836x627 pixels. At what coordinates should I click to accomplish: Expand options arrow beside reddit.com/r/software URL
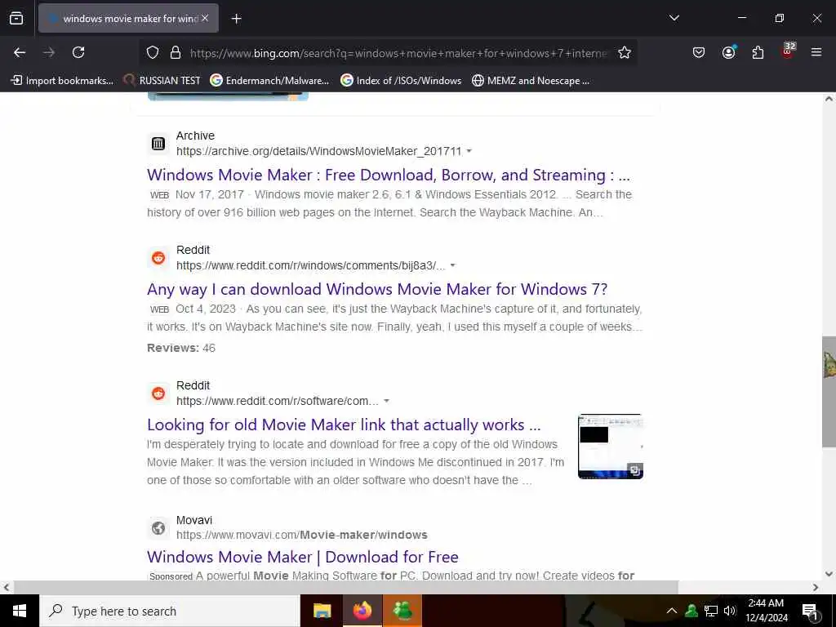click(386, 401)
